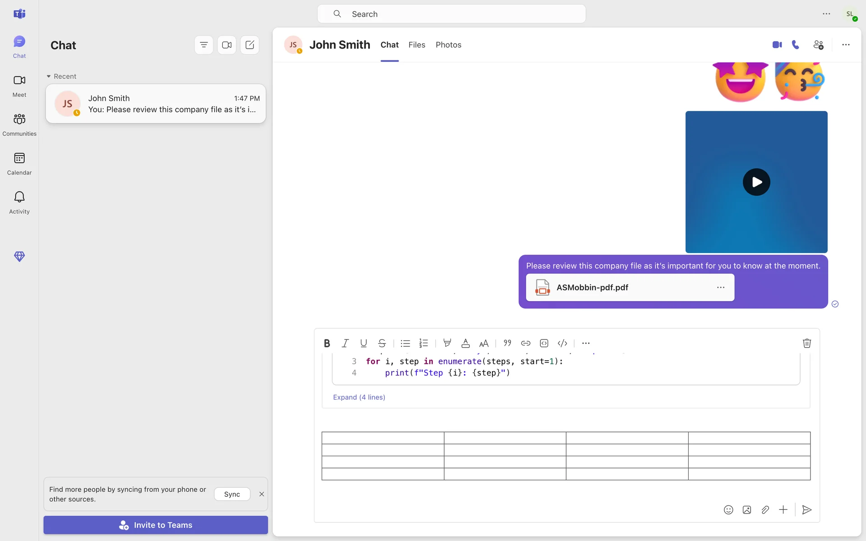866x541 pixels.
Task: Switch to the Photos tab
Action: coord(448,45)
